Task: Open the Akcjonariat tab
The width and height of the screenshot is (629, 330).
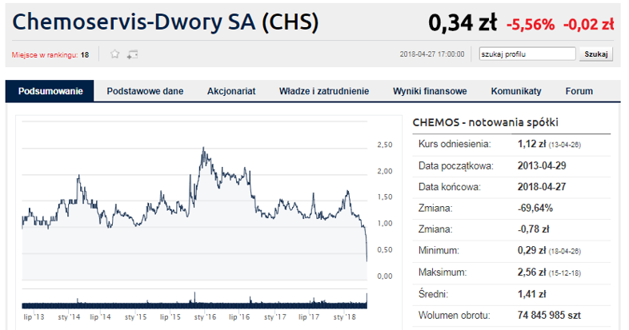Action: point(231,91)
